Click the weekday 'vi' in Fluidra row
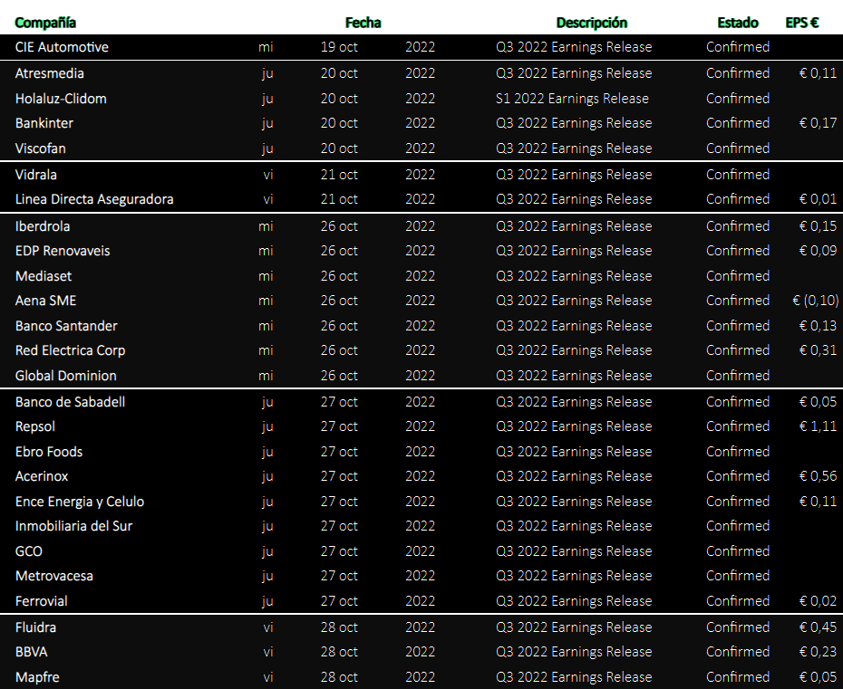The height and width of the screenshot is (689, 843). (x=268, y=627)
